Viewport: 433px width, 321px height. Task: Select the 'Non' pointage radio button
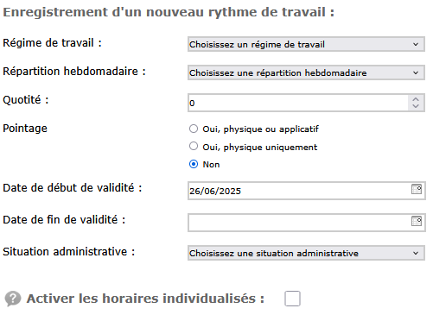point(194,164)
